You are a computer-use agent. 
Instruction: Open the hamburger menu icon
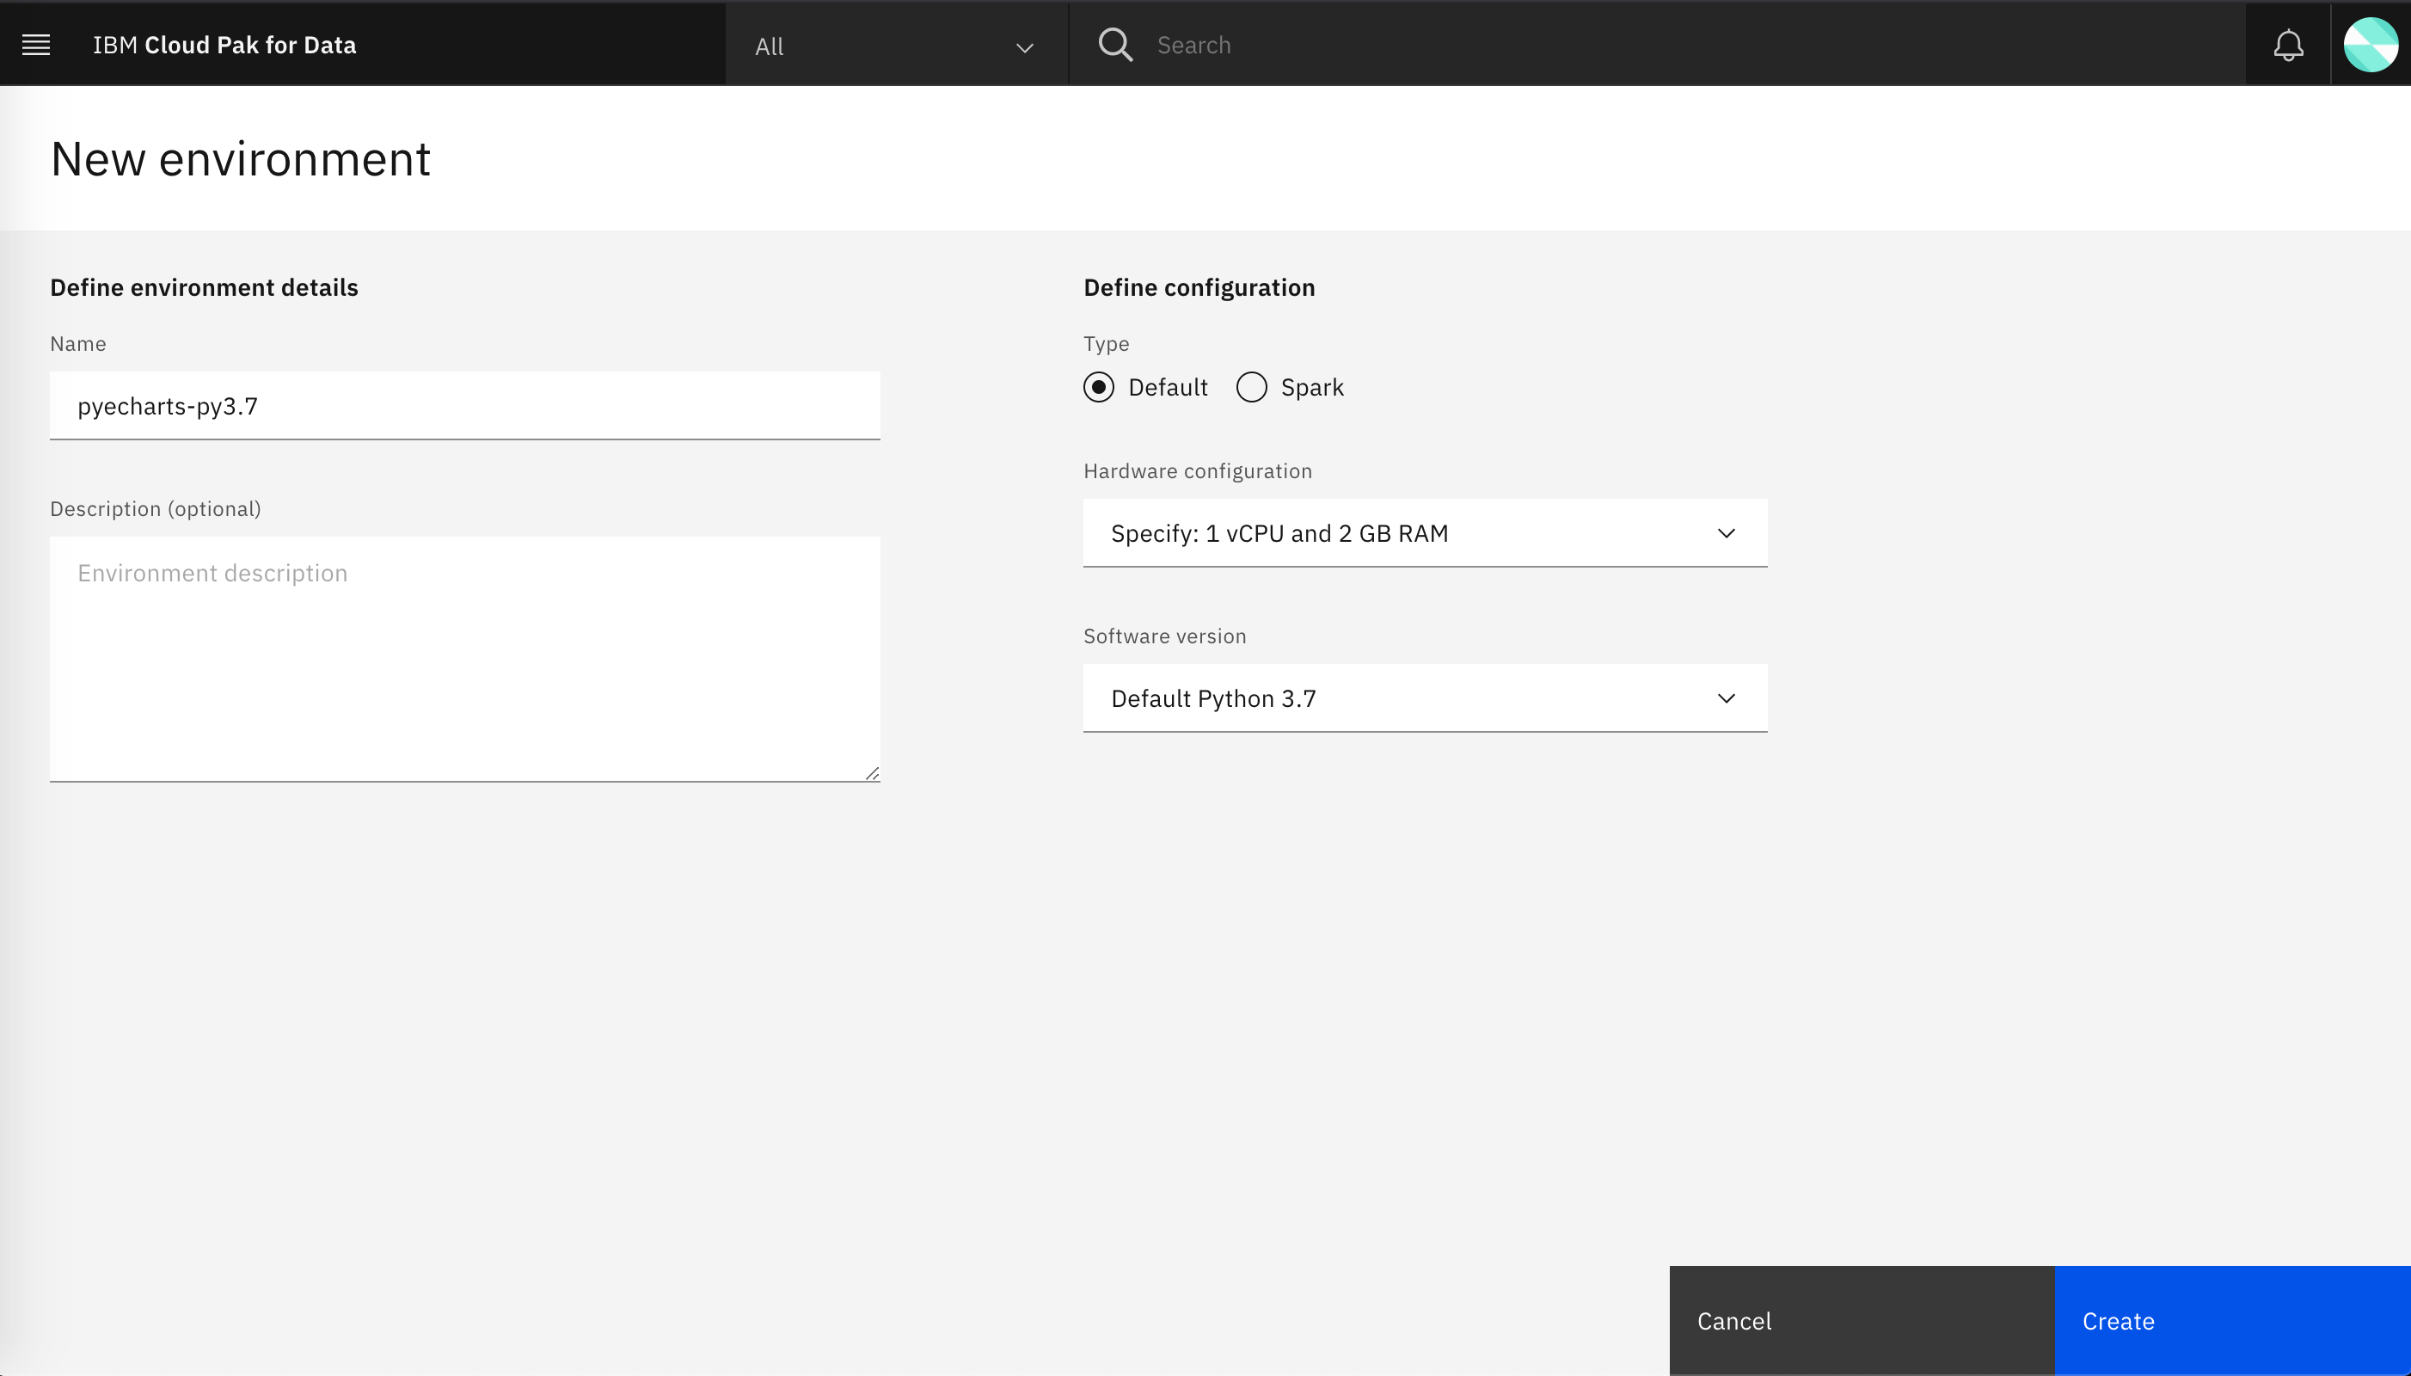point(36,45)
